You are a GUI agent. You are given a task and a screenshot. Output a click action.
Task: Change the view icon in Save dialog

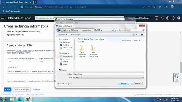pos(133,35)
